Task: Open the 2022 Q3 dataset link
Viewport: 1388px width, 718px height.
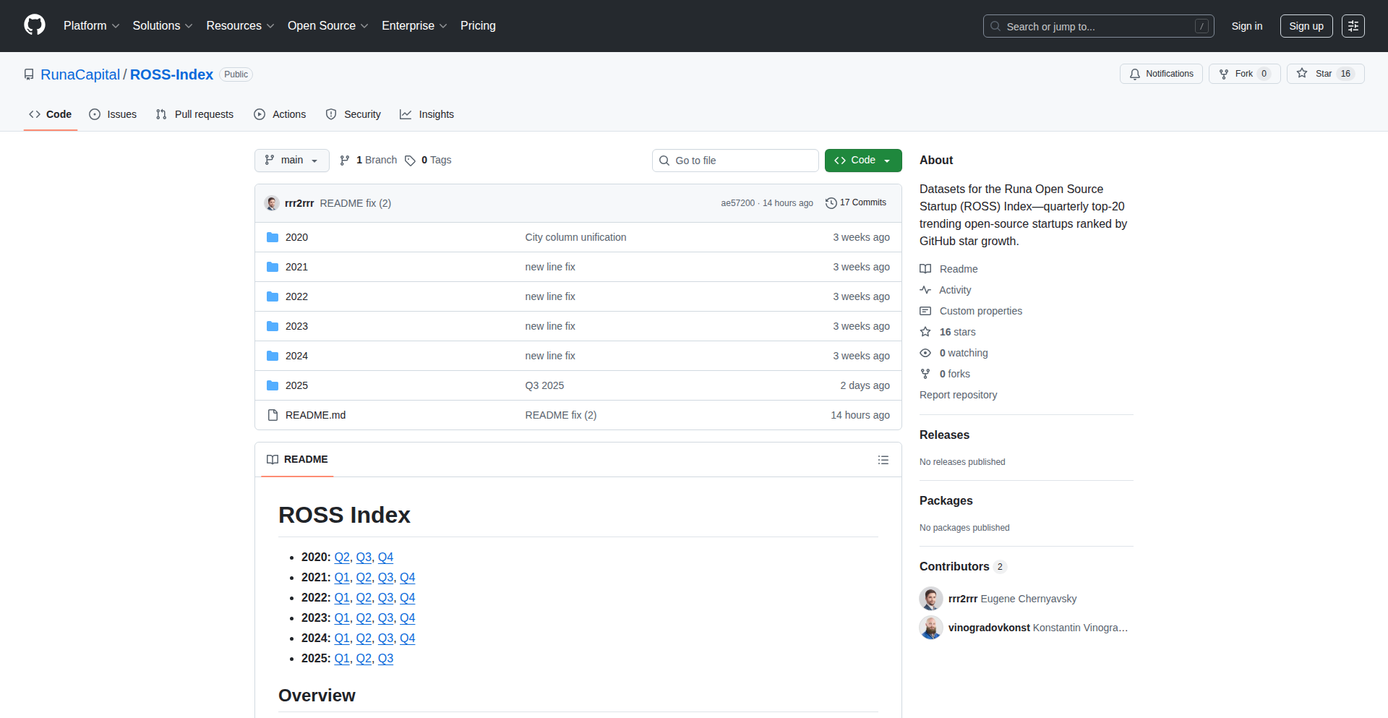Action: click(386, 598)
